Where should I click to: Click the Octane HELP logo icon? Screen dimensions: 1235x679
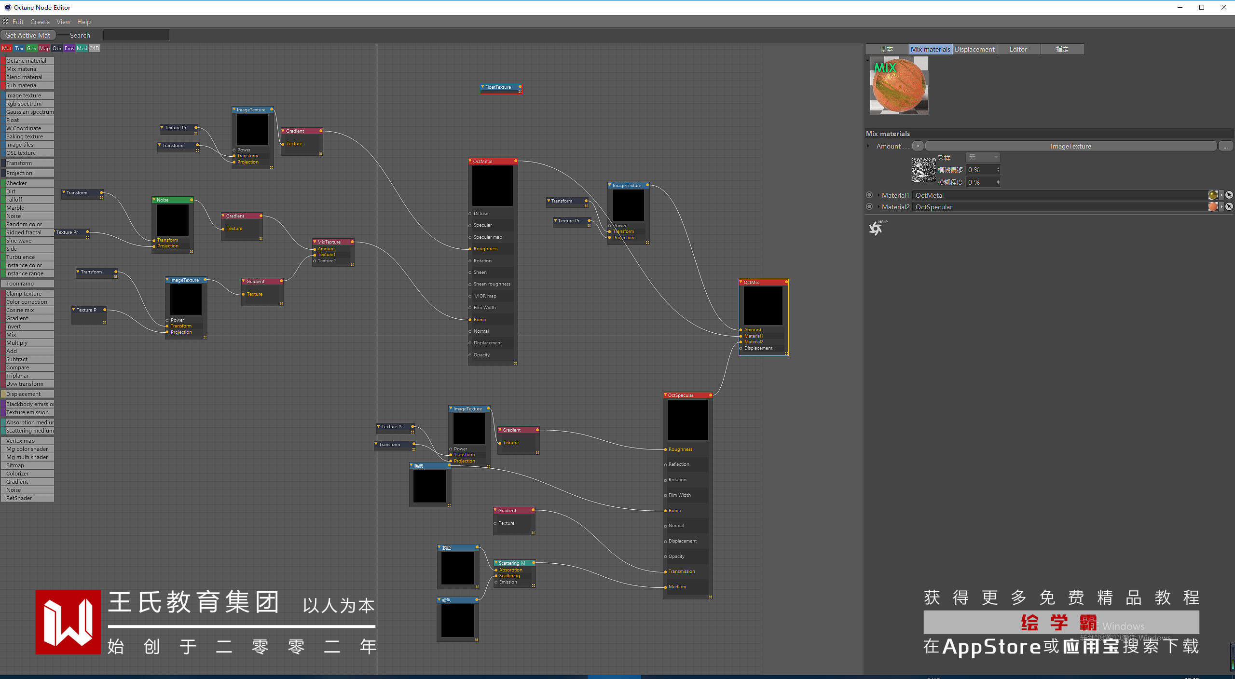pos(877,228)
